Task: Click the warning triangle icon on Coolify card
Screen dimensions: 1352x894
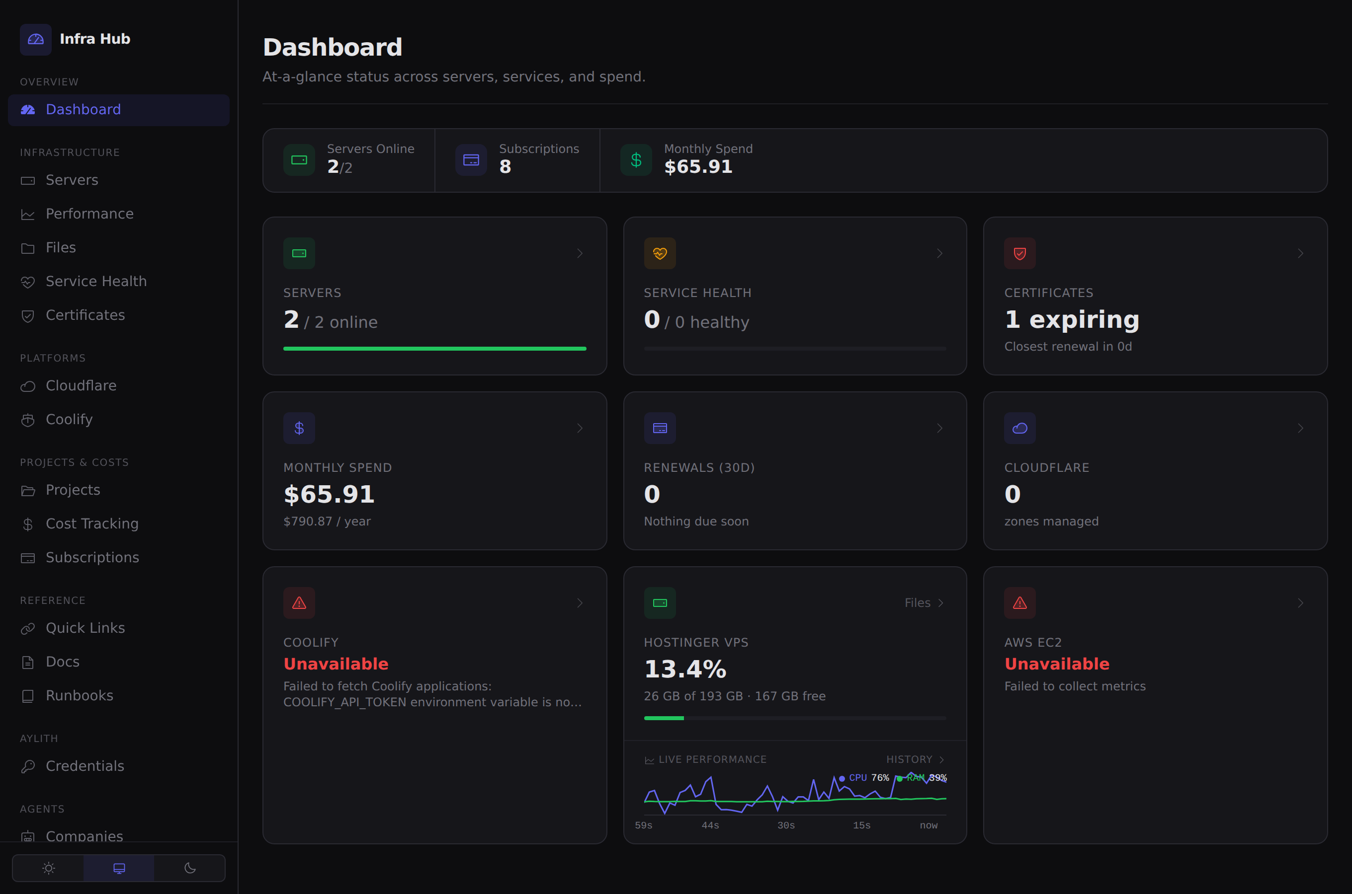Action: [299, 603]
